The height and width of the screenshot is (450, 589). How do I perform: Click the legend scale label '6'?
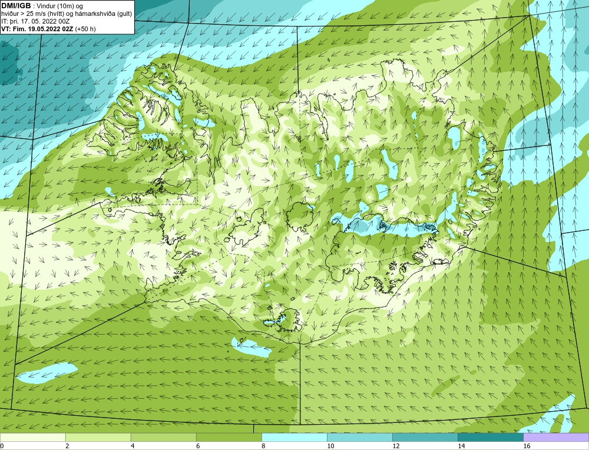click(x=198, y=446)
